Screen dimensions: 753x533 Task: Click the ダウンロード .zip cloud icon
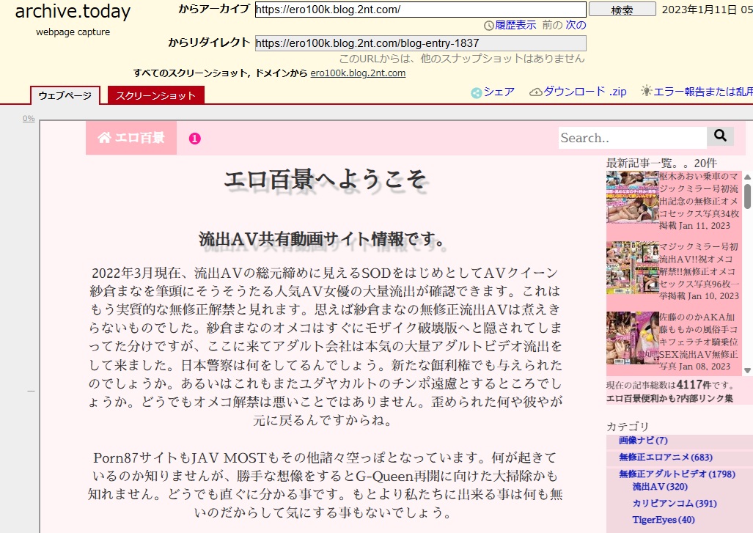[535, 92]
